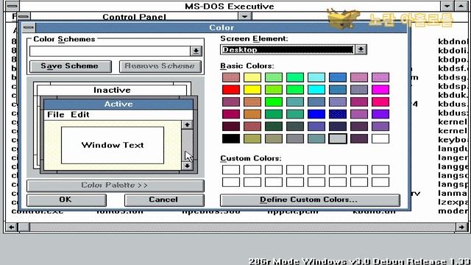Pick the dark maroon fifth-row first swatch
This screenshot has width=471, height=265.
click(x=230, y=126)
